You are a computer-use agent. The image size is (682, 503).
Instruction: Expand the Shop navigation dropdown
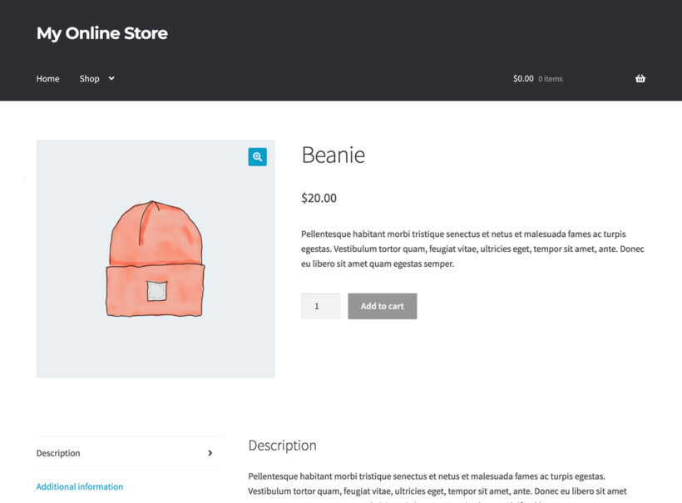pos(110,78)
